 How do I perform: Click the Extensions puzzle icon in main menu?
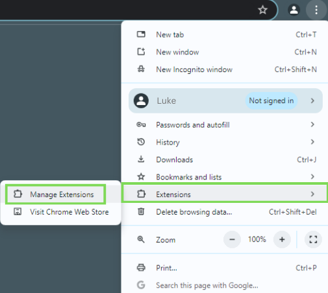pos(141,194)
